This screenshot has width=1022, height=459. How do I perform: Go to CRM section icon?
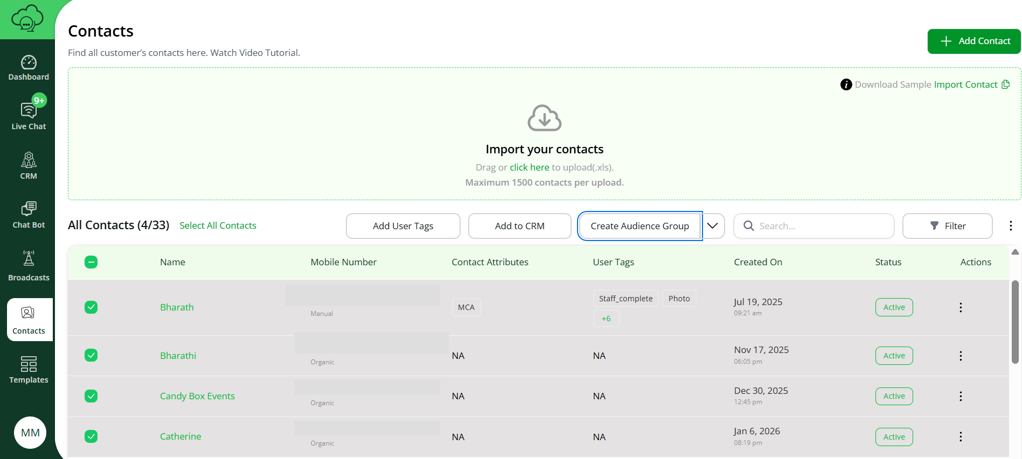[x=29, y=160]
